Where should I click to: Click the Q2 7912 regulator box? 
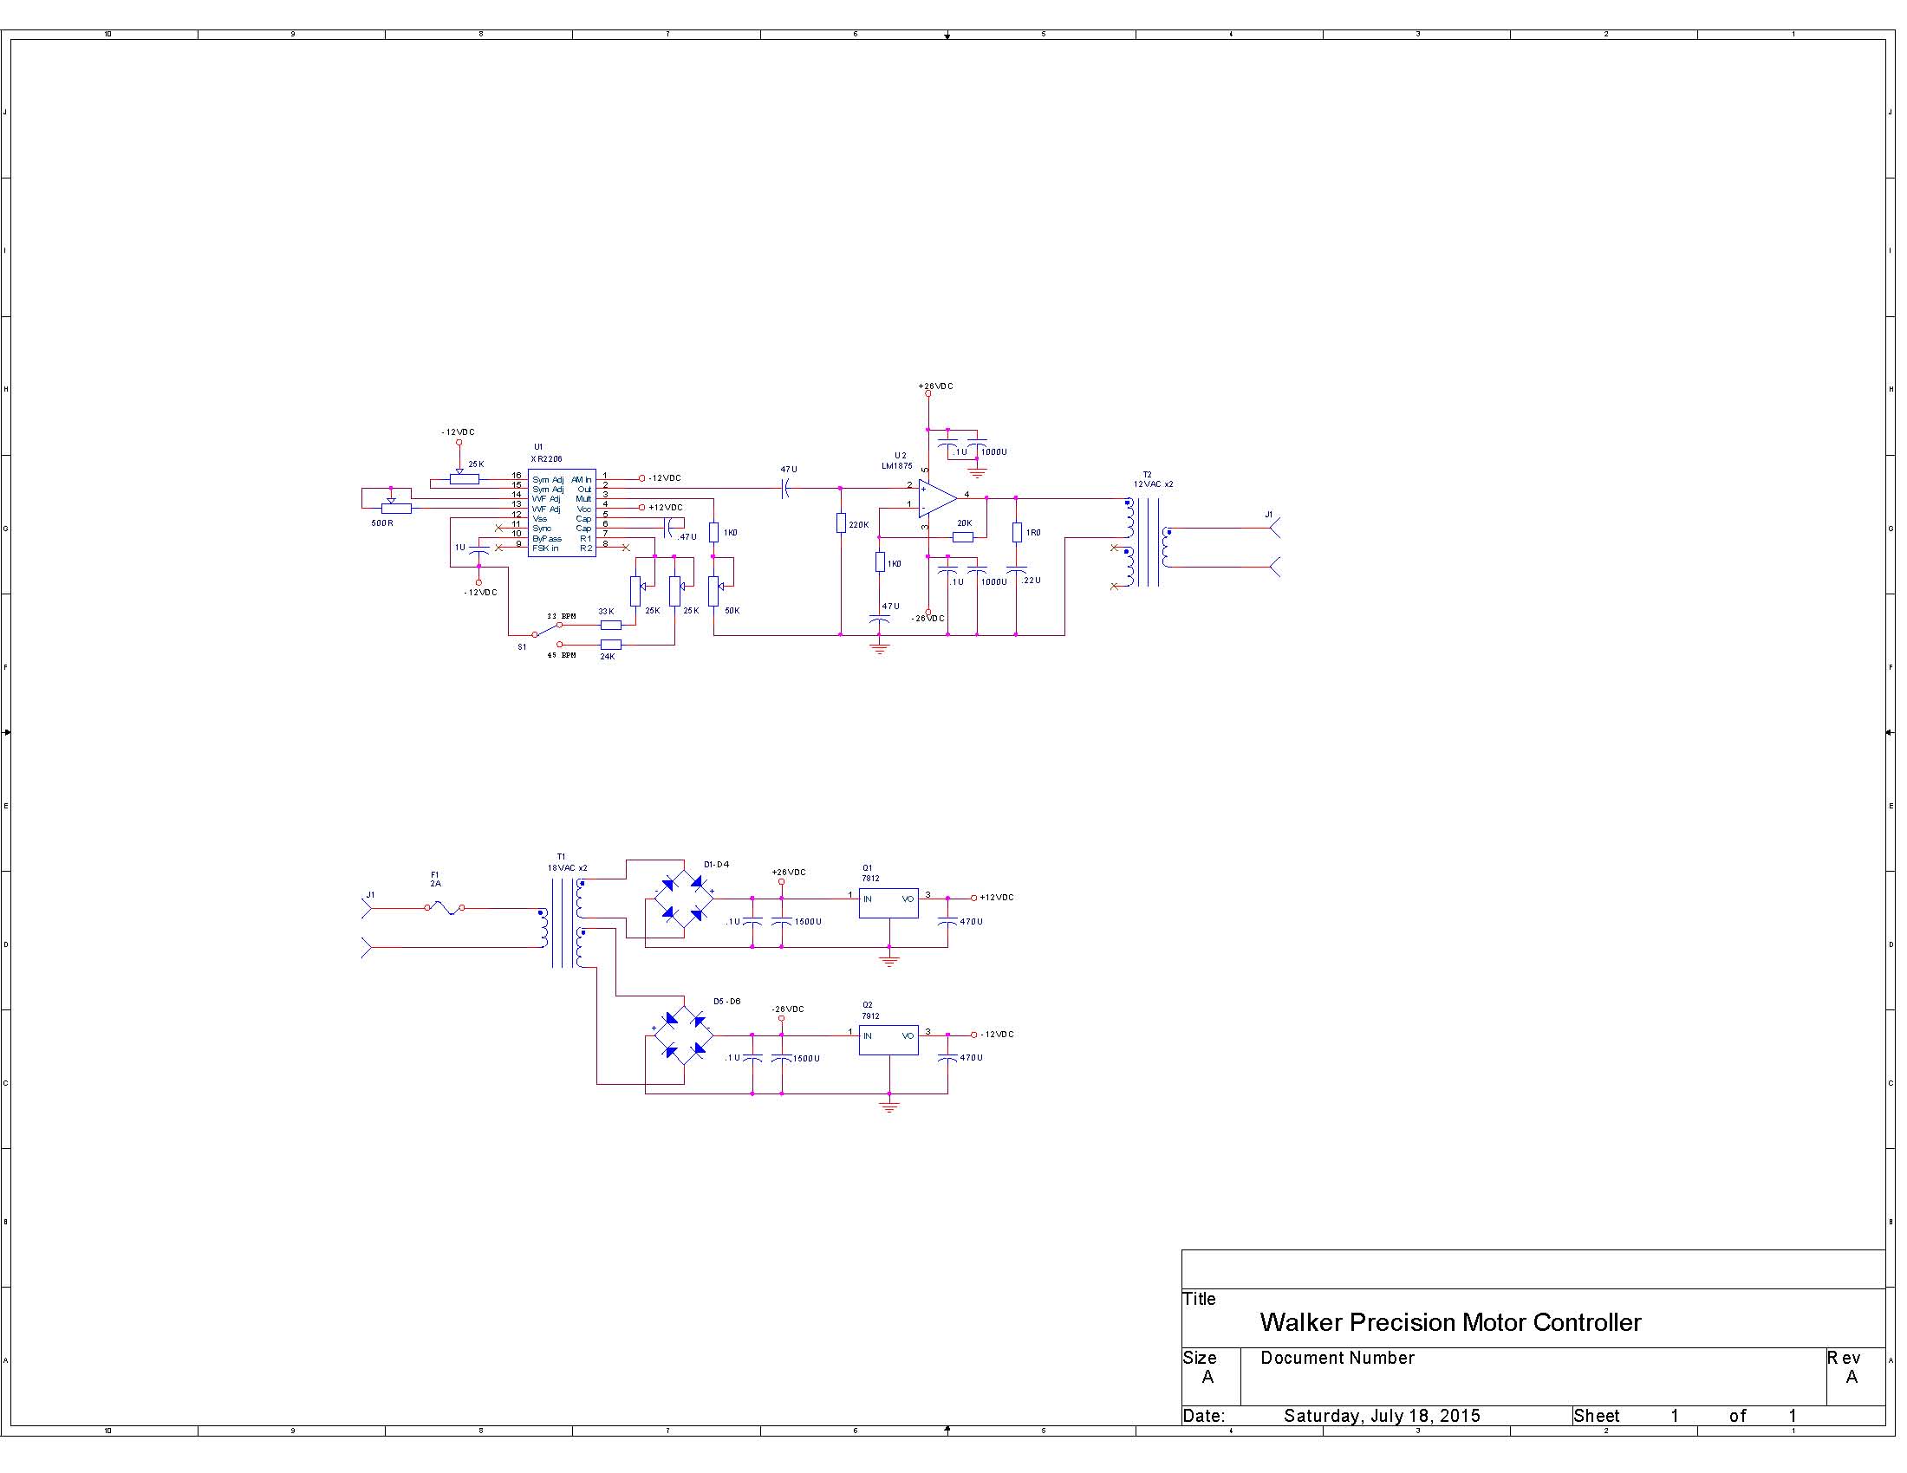(x=888, y=1040)
